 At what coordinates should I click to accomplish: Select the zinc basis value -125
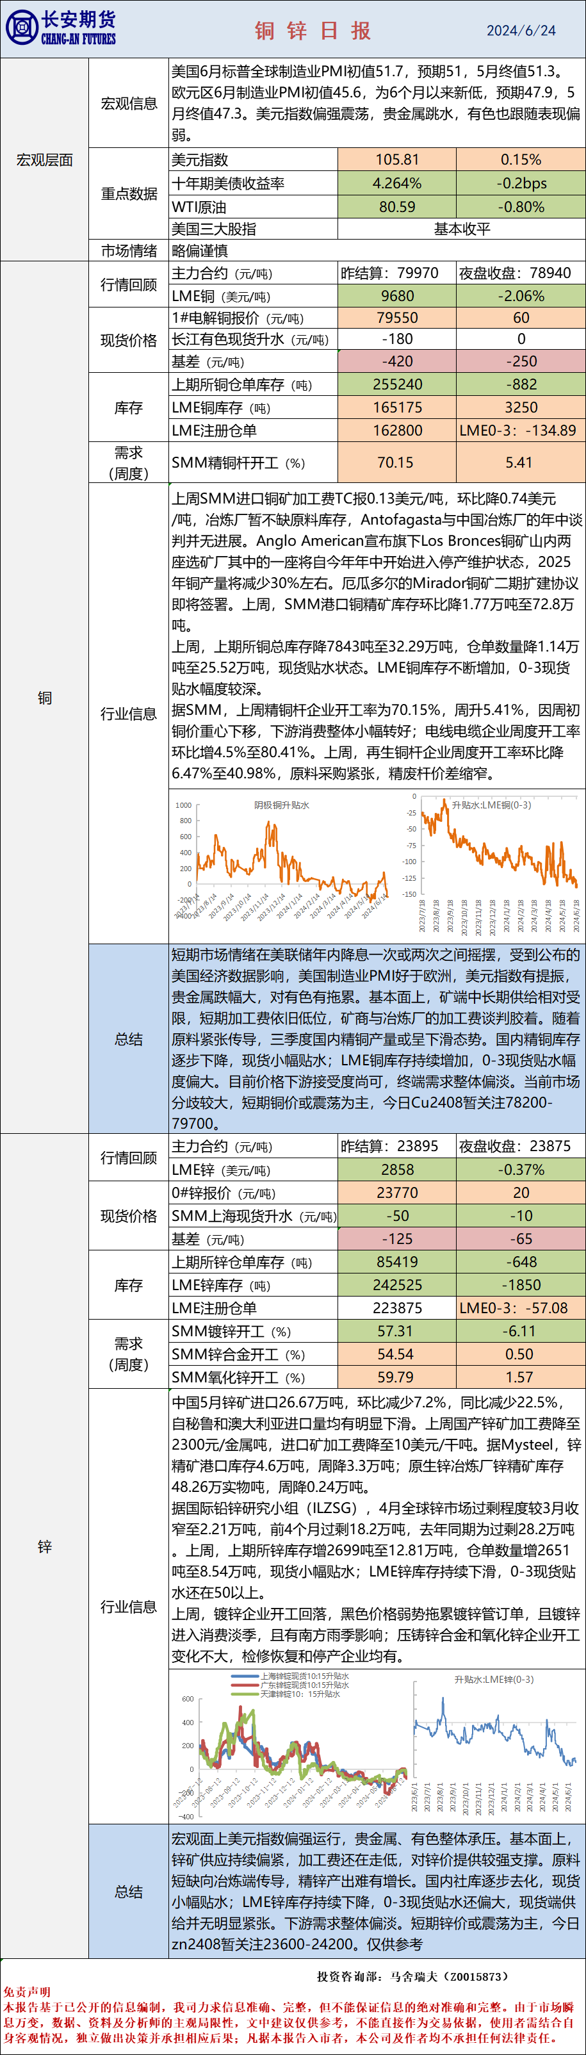pos(397,1239)
